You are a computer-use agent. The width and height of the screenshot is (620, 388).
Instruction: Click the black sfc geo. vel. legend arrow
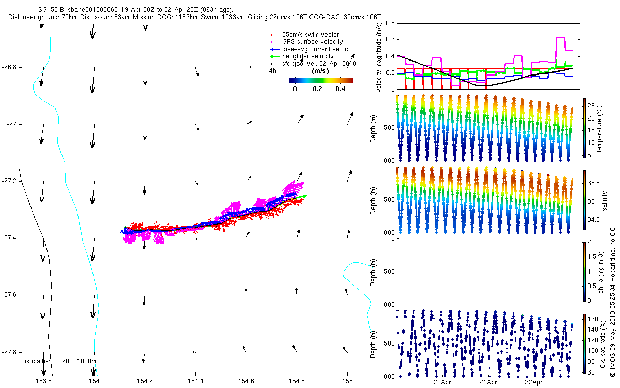click(x=275, y=64)
